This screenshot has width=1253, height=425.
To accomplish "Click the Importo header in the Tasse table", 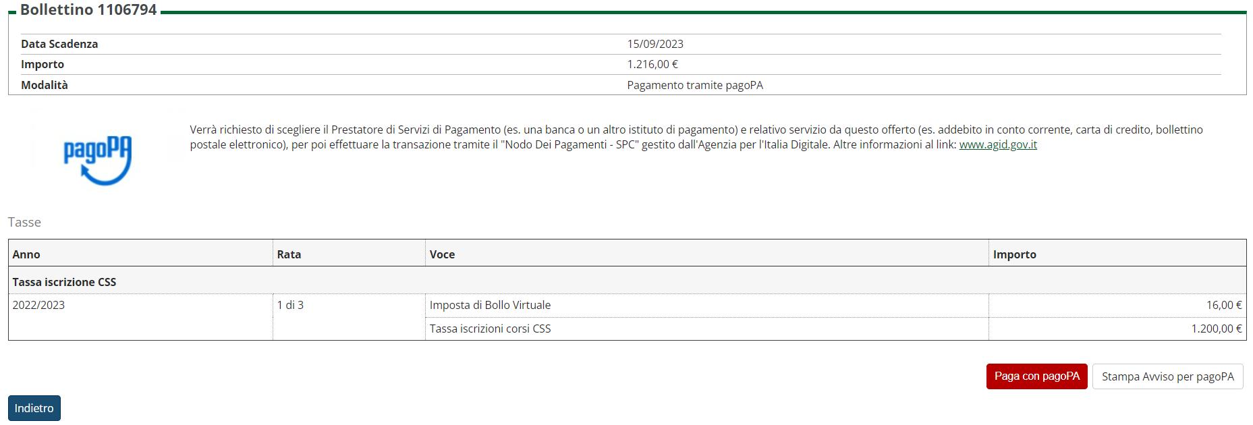I will (1014, 254).
